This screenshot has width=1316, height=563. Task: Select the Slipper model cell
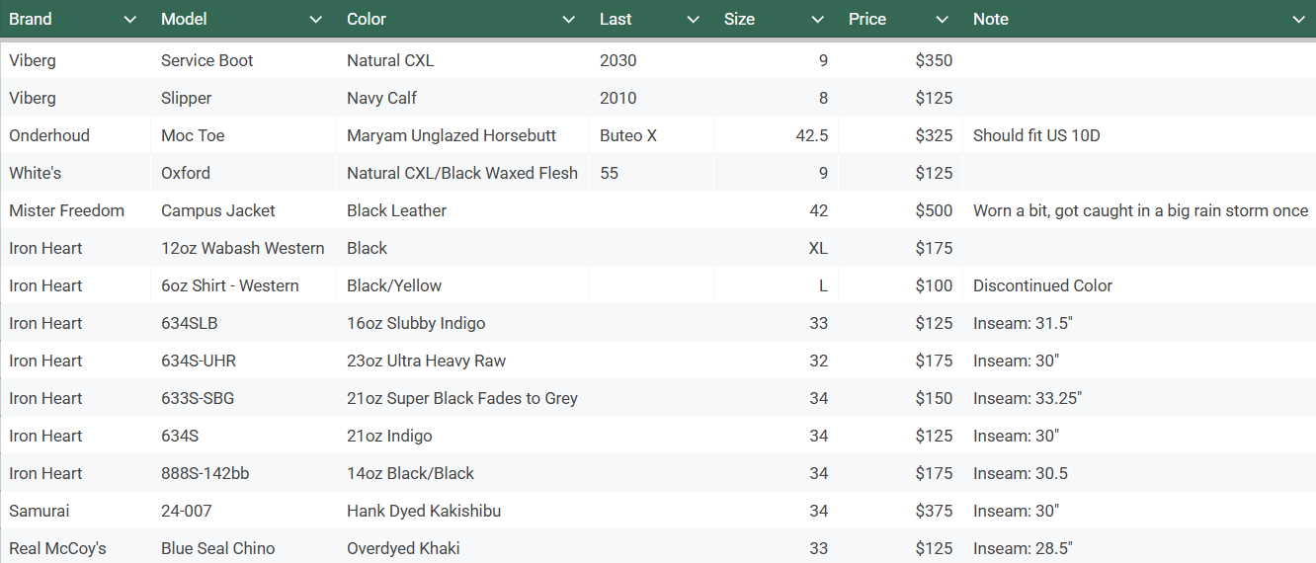(x=243, y=98)
